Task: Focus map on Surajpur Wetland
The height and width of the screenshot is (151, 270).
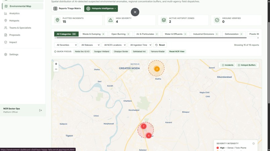Action: pos(102,51)
